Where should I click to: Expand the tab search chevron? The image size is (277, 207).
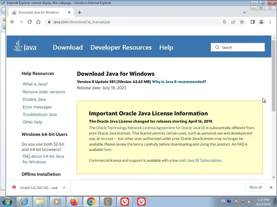tap(245, 12)
